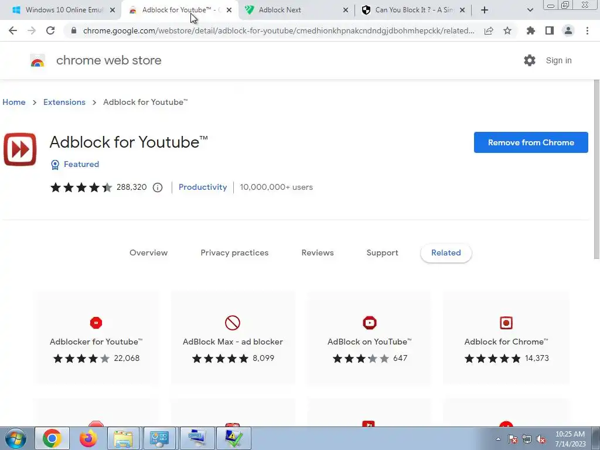The image size is (600, 450).
Task: Open the Productivity category link
Action: click(203, 187)
